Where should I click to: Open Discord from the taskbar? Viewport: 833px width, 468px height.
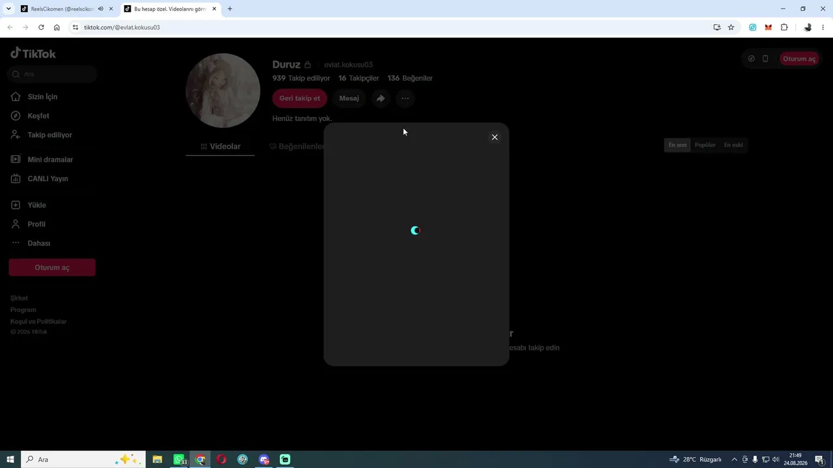click(x=264, y=460)
